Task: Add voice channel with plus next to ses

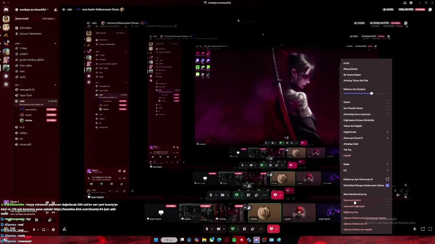Action: (55, 85)
